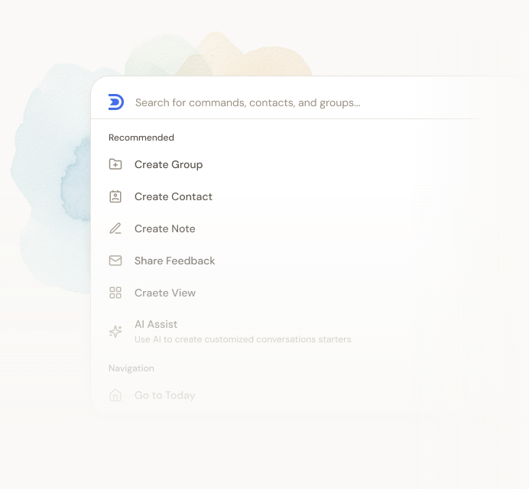
Task: Select Go to Today navigation entry
Action: click(x=164, y=395)
